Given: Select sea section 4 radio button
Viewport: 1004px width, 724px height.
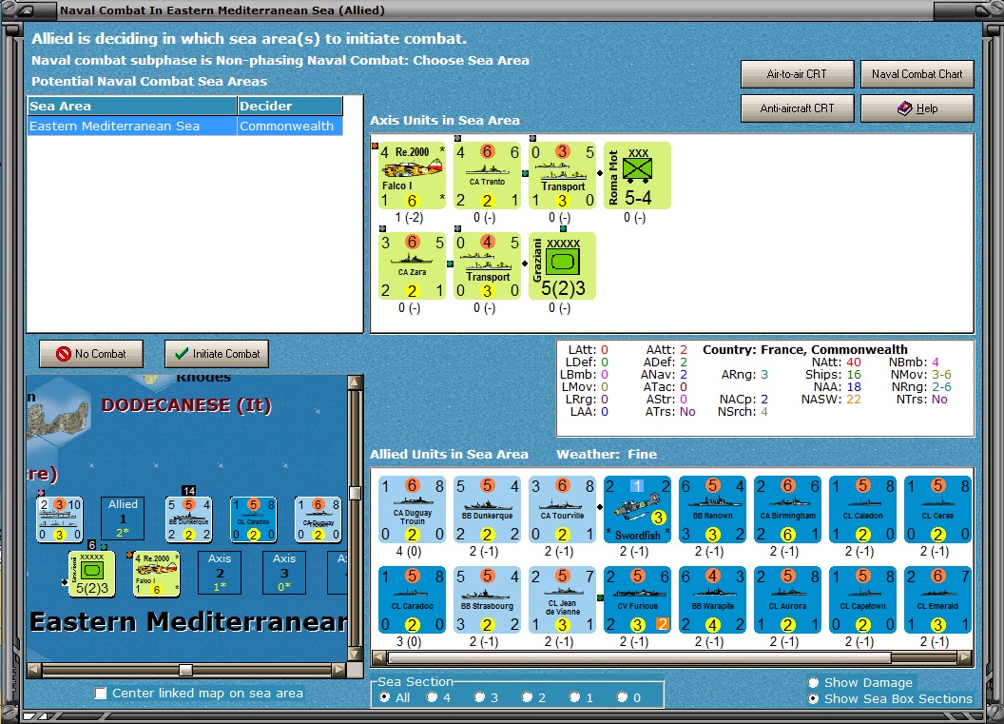Looking at the screenshot, I should pos(433,697).
